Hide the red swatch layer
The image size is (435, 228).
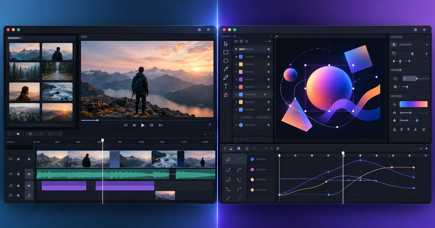(x=269, y=87)
